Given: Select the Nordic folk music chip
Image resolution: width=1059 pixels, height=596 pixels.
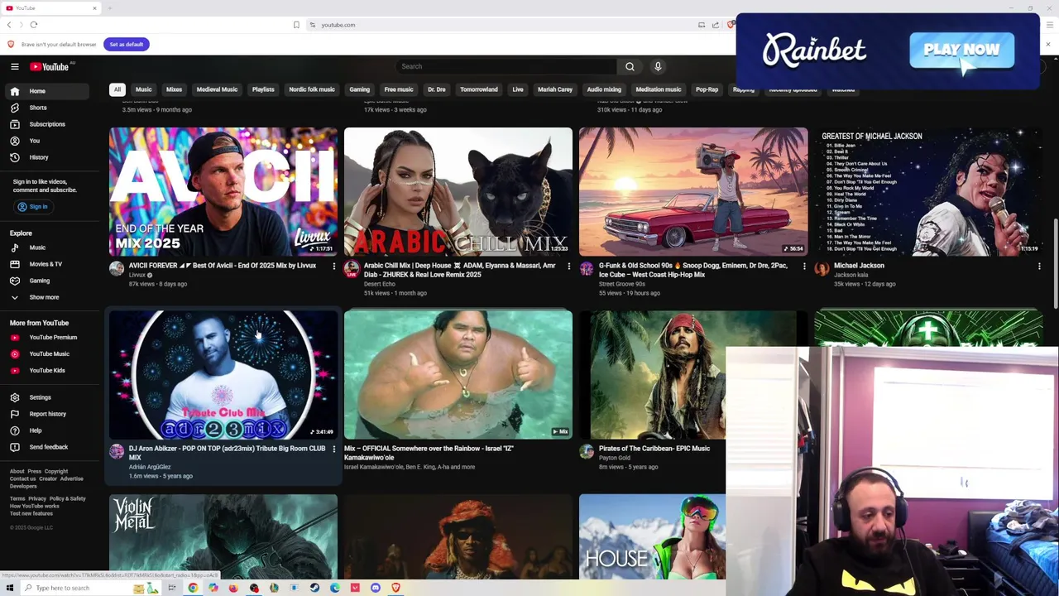Looking at the screenshot, I should [312, 89].
